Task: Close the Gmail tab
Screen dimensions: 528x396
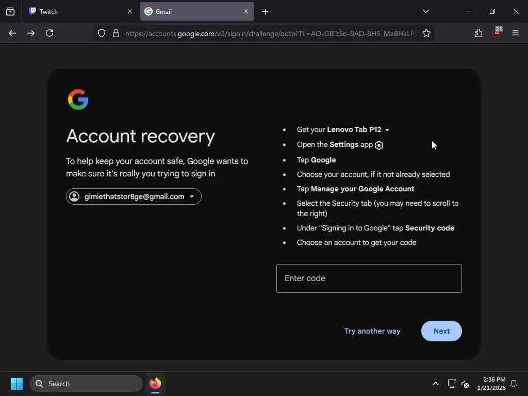Action: pos(246,11)
